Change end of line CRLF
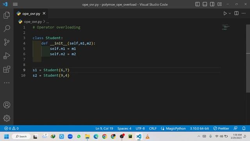Screen dimensions: 250x141 pyautogui.click(x=153, y=128)
